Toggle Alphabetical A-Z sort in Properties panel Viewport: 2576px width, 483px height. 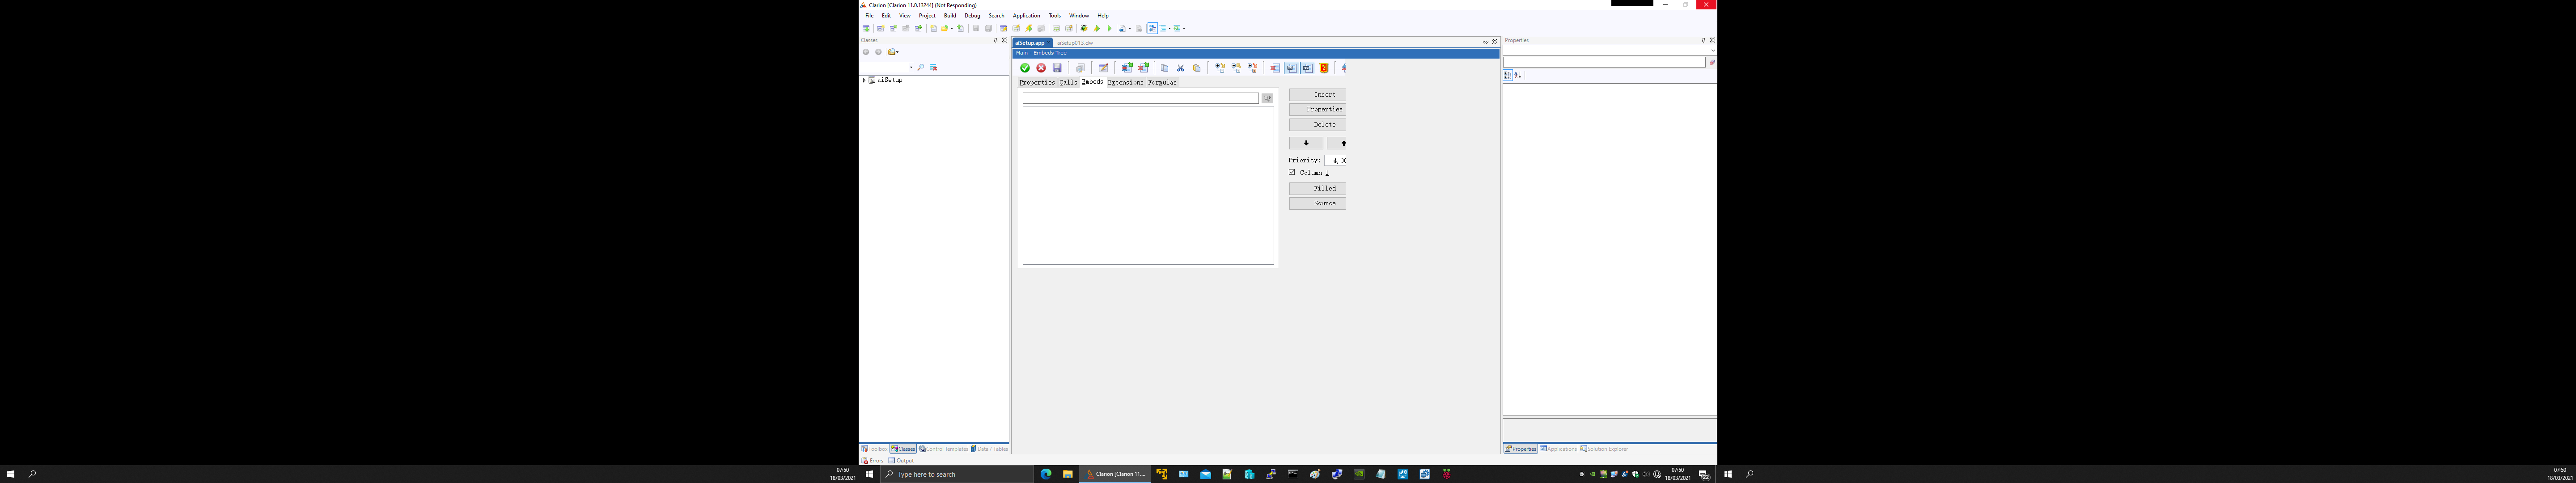(x=1517, y=75)
